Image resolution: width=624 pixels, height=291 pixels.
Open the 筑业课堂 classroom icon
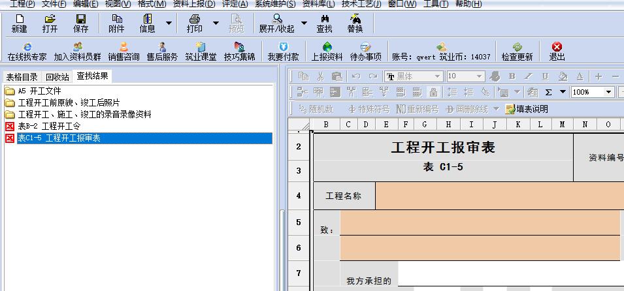tap(200, 51)
